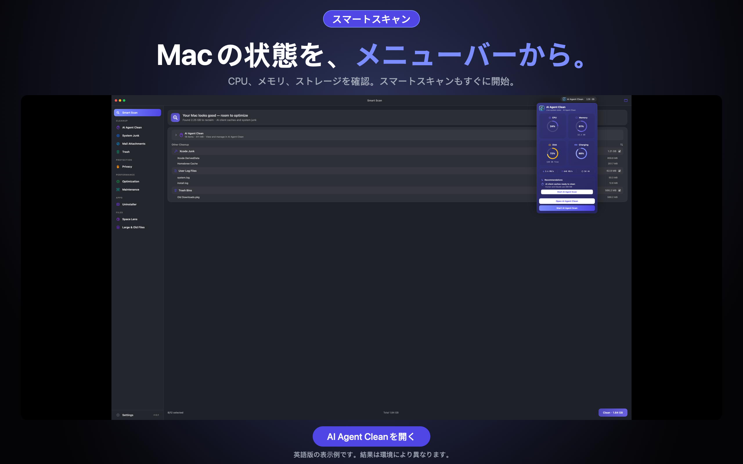
Task: Uncheck the Trash Bins 566.2 MB checkbox
Action: pos(620,190)
